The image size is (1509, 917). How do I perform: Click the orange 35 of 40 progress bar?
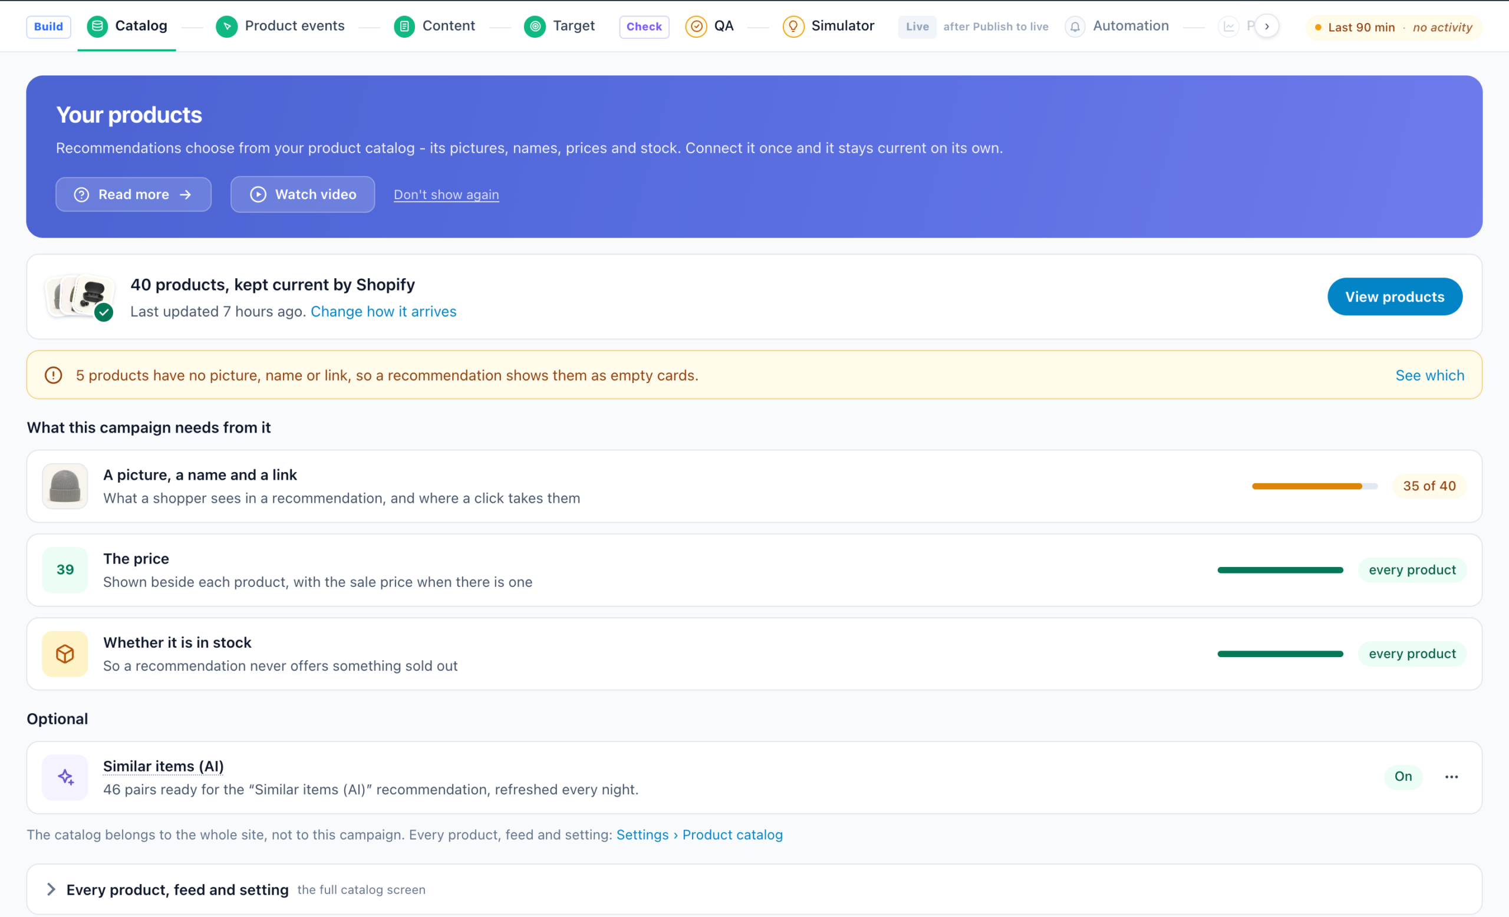point(1315,486)
